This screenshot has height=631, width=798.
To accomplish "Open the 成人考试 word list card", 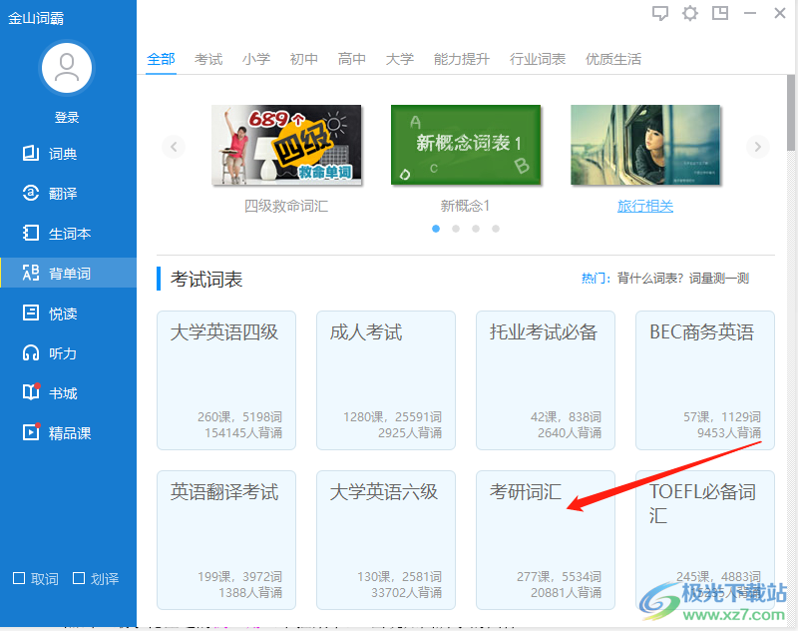I will (x=386, y=380).
